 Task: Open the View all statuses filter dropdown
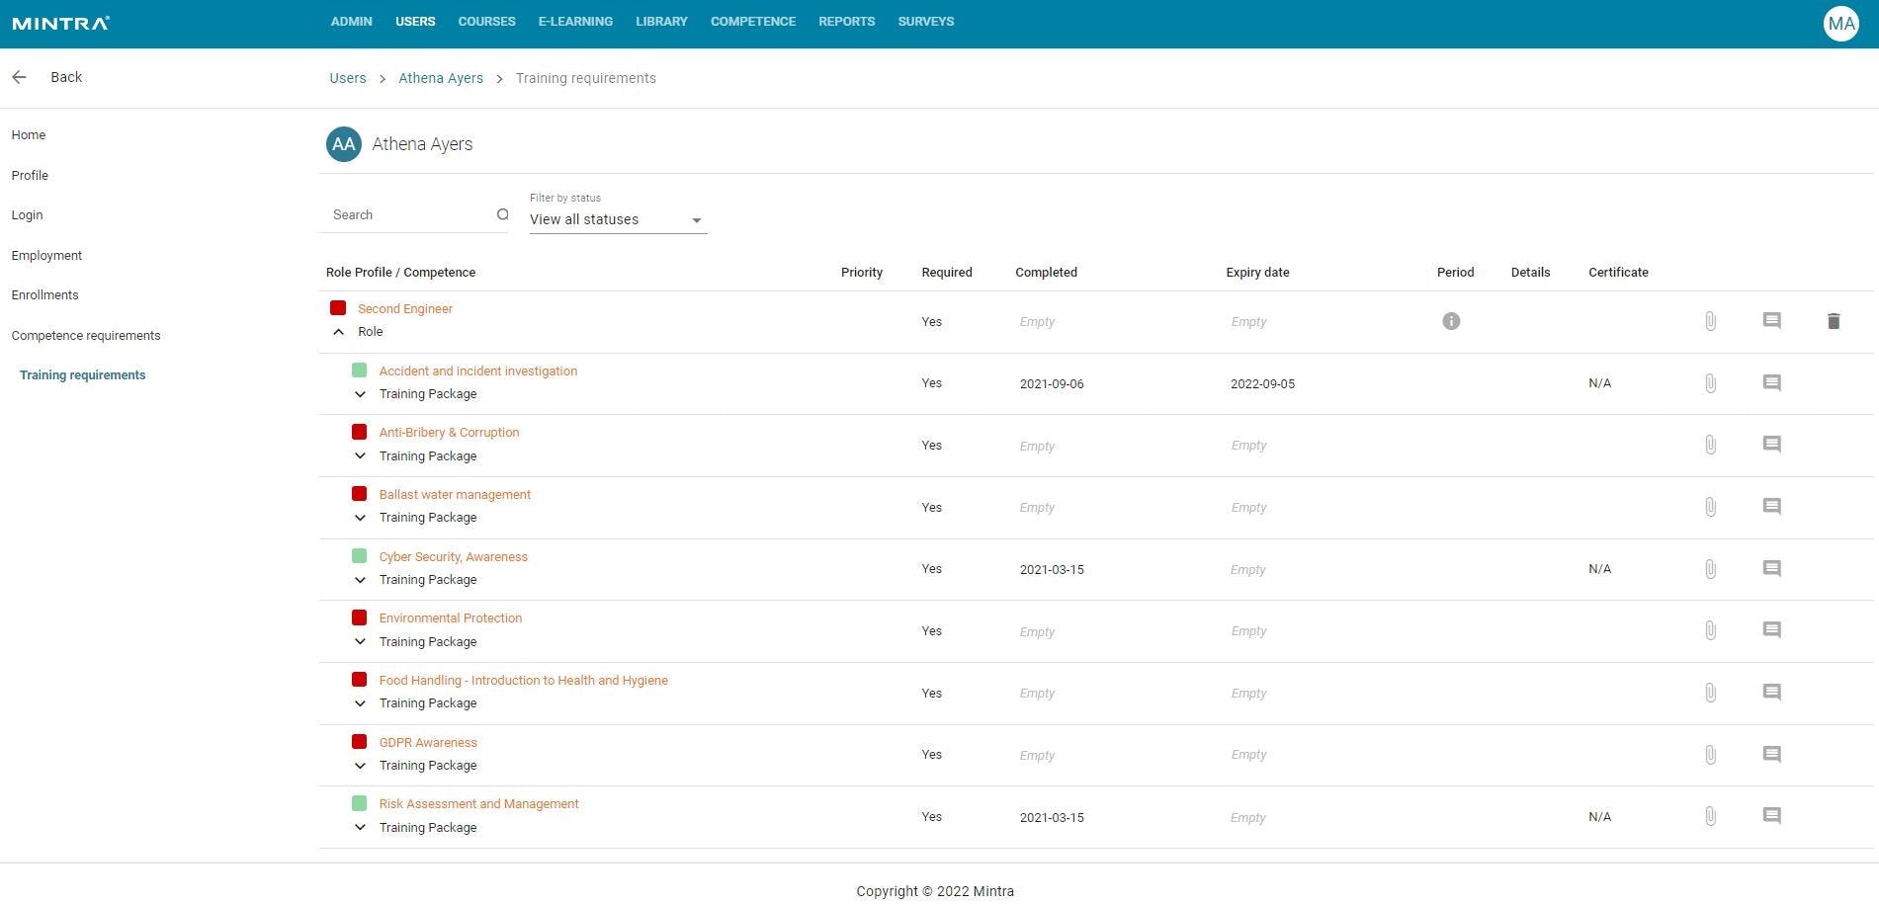697,219
